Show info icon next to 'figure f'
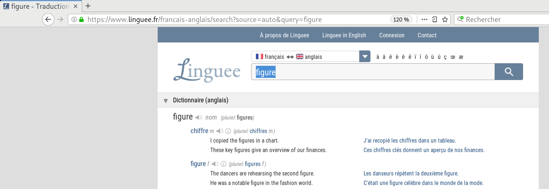This screenshot has width=549, height=189. 224,164
